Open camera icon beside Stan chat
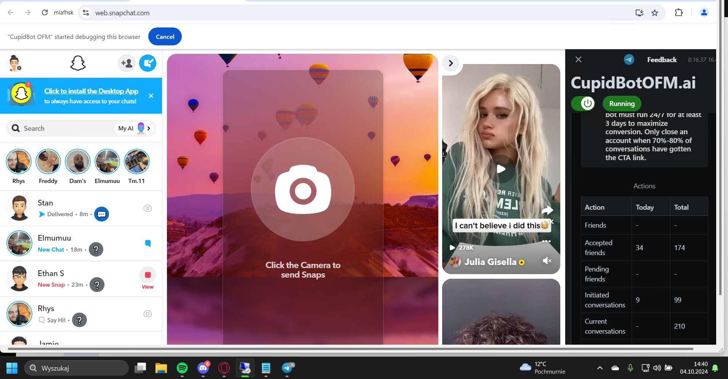The width and height of the screenshot is (728, 379). [x=148, y=208]
